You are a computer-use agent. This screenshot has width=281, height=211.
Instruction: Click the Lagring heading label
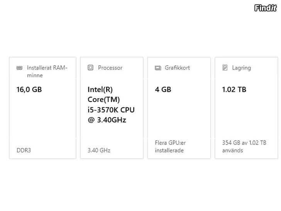(x=241, y=68)
